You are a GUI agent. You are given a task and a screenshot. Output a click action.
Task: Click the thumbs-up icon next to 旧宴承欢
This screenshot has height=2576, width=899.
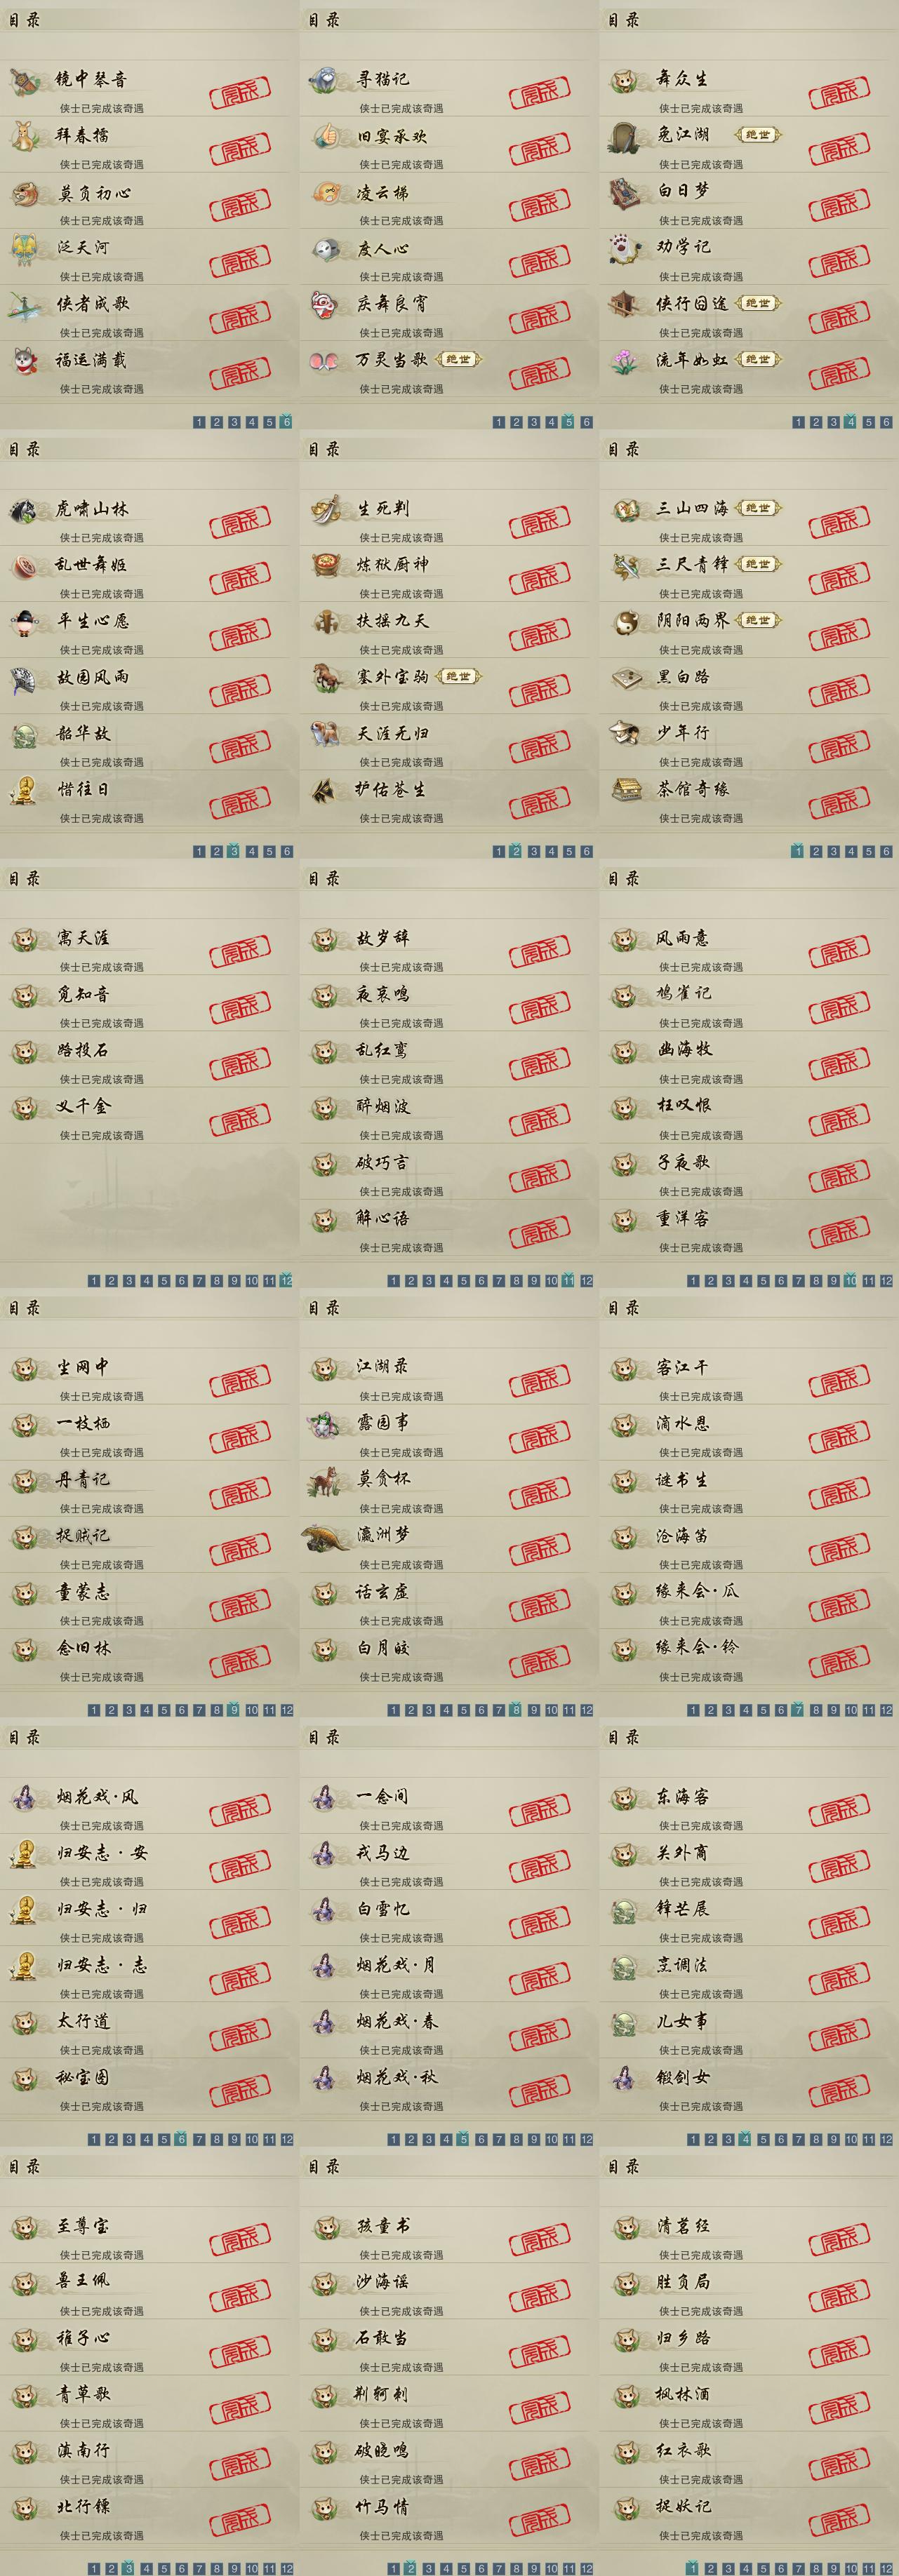[x=325, y=135]
